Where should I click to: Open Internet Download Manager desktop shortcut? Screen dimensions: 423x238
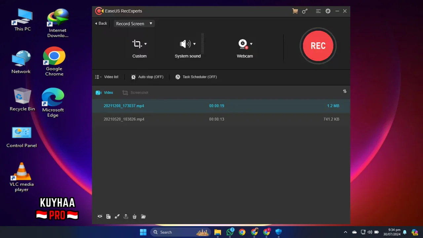[x=58, y=22]
